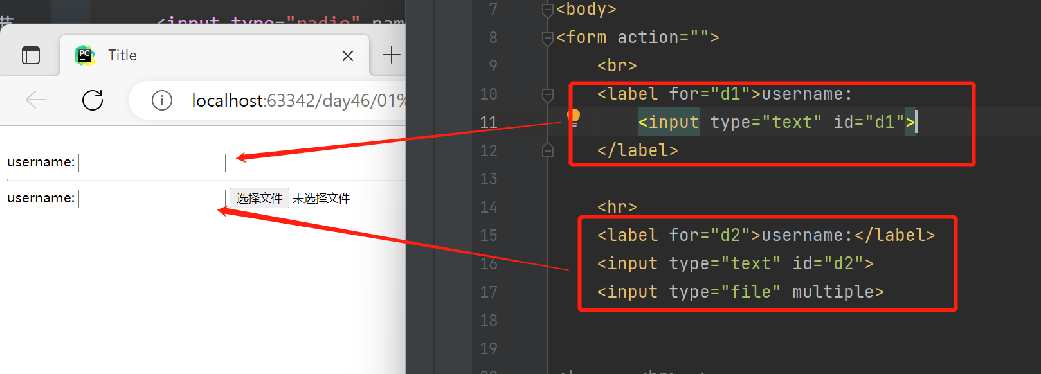Click the input type file code line
The width and height of the screenshot is (1041, 374).
(740, 292)
